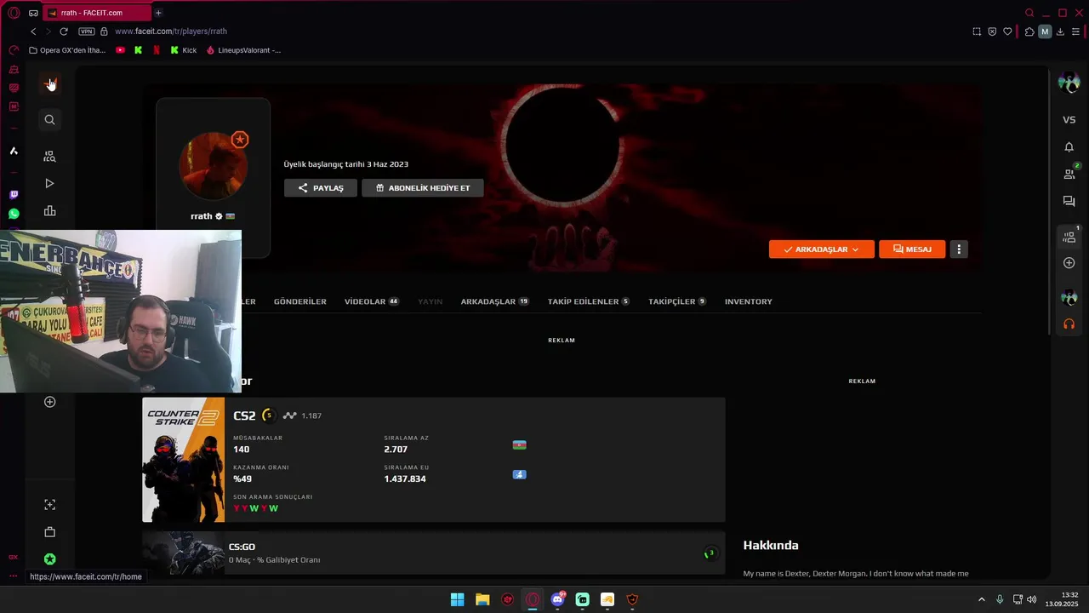
Task: Open the browser extensions cube icon
Action: (1029, 32)
